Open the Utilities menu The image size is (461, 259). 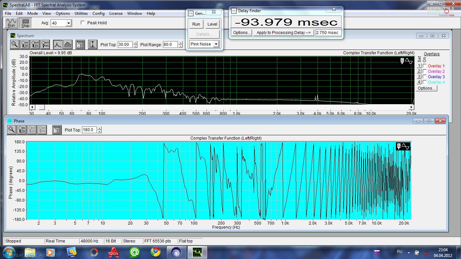[81, 13]
